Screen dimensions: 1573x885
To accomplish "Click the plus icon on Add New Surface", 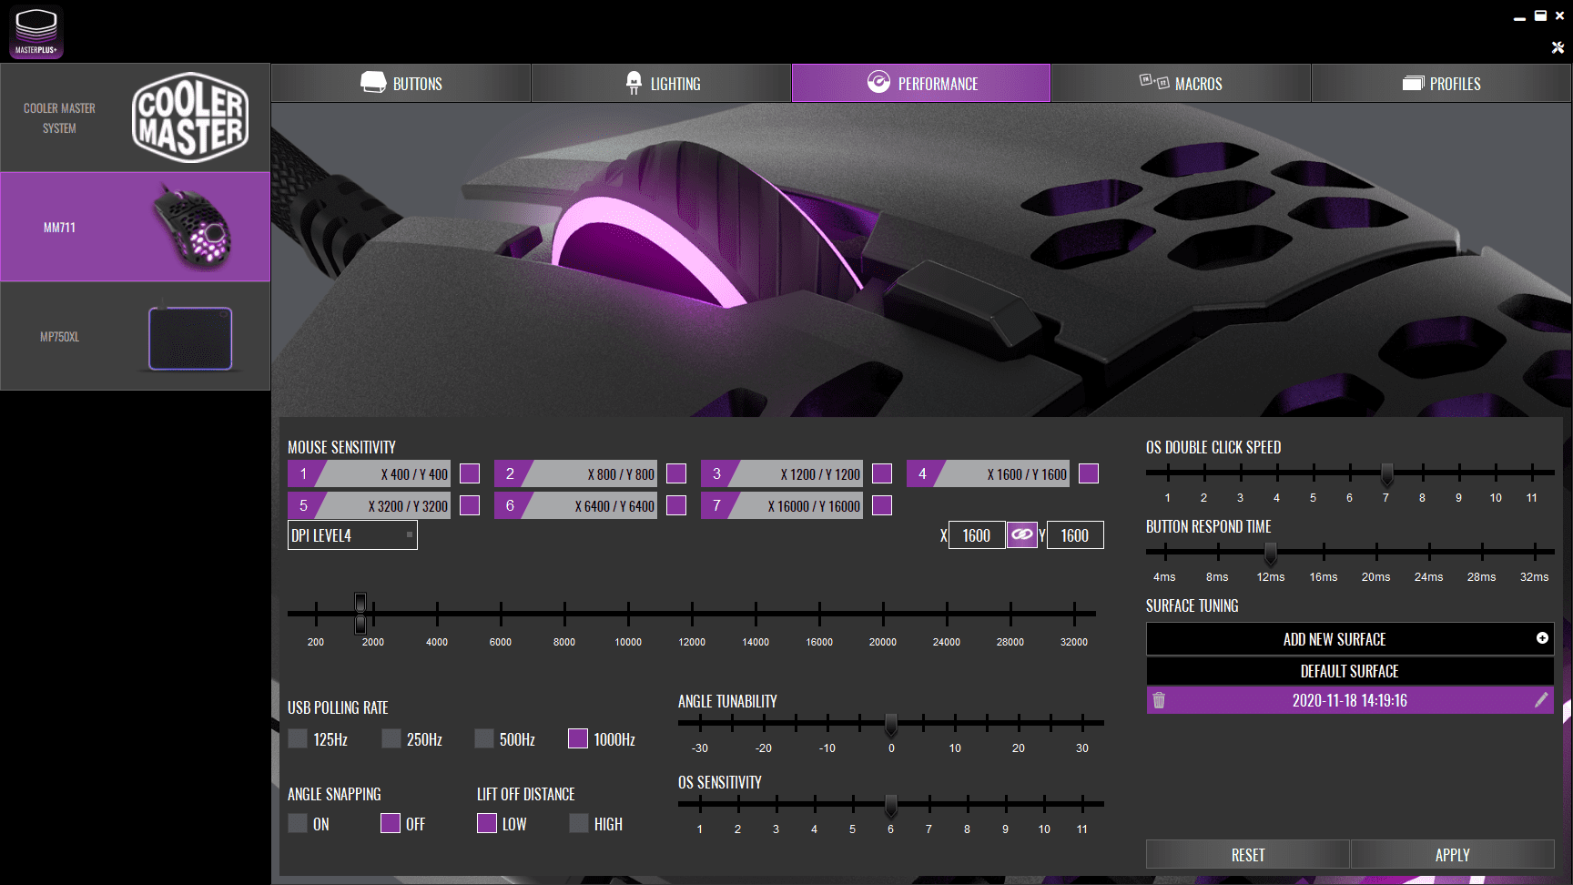I will click(x=1542, y=638).
